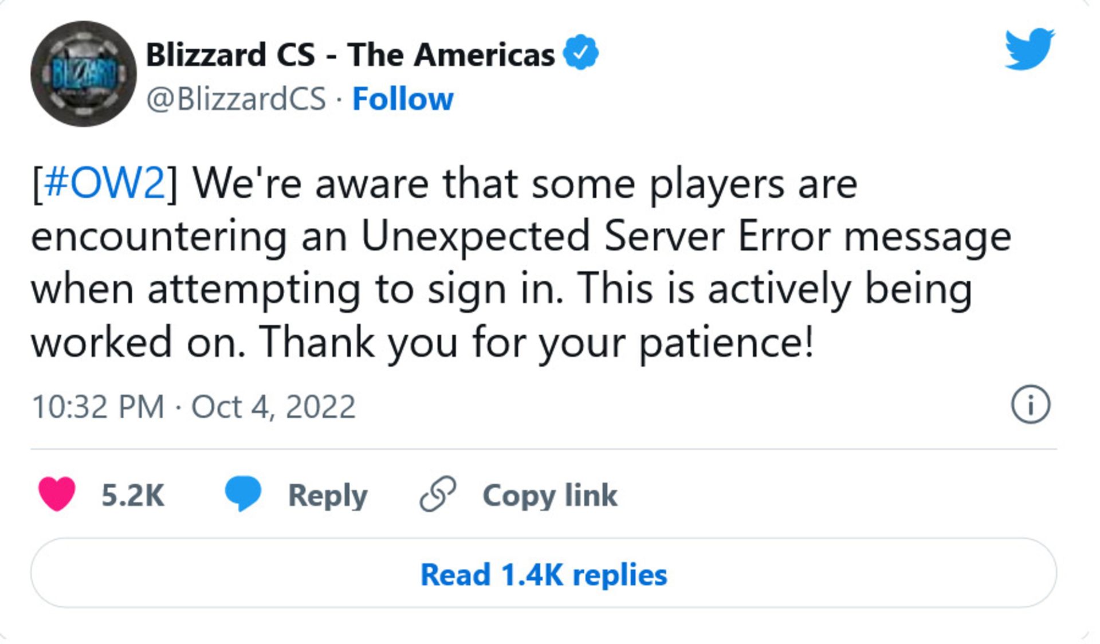Image resolution: width=1100 pixels, height=644 pixels.
Task: Open the Blizzard profile avatar
Action: [84, 74]
